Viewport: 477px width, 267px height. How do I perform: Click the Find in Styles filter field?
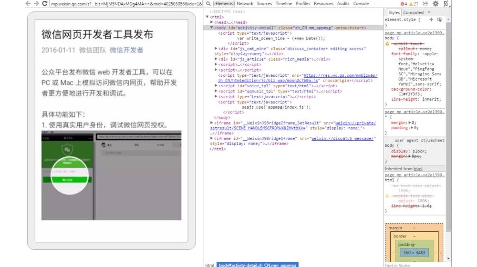pyautogui.click(x=414, y=265)
